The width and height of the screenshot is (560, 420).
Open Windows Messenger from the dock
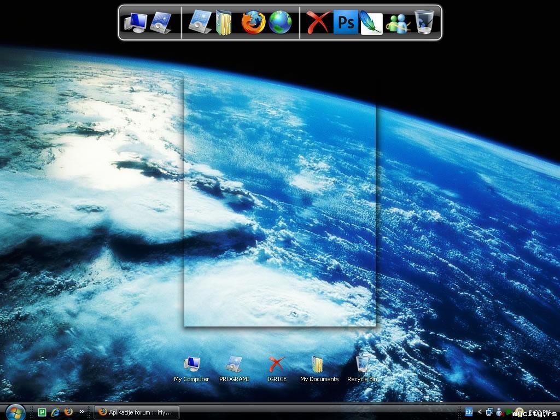(x=398, y=23)
